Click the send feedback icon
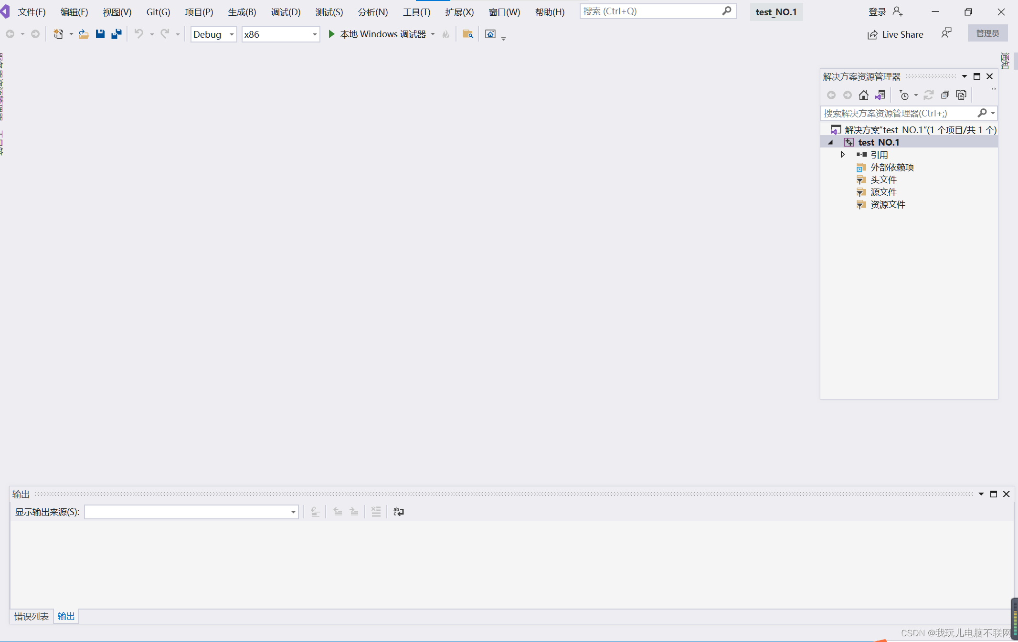 point(946,33)
